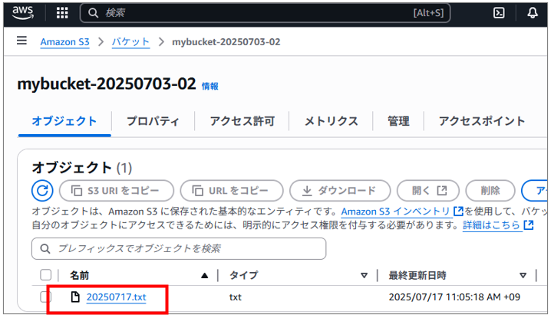Sort by 最終更新日時 column arrow
The height and width of the screenshot is (318, 551).
pyautogui.click(x=523, y=276)
